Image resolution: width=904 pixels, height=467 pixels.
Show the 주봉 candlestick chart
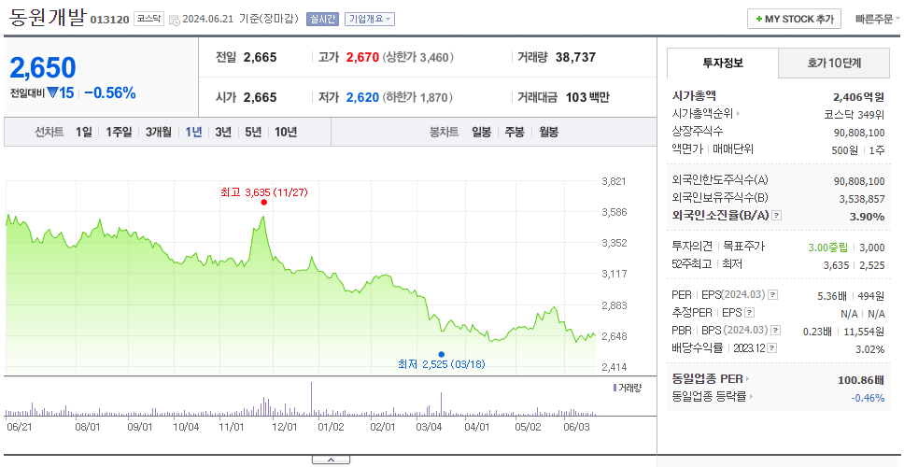coord(515,132)
